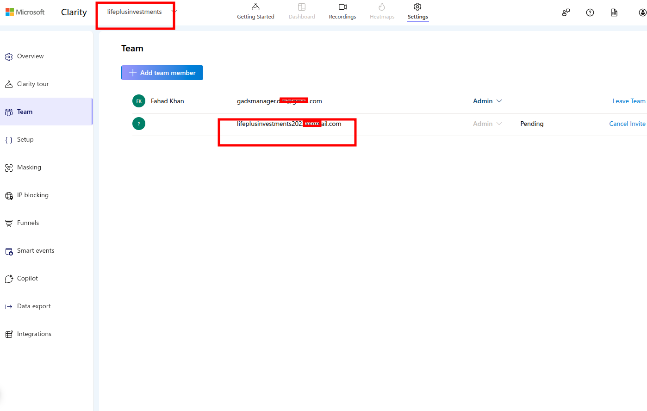Open the documentation page icon
647x411 pixels.
coord(614,12)
